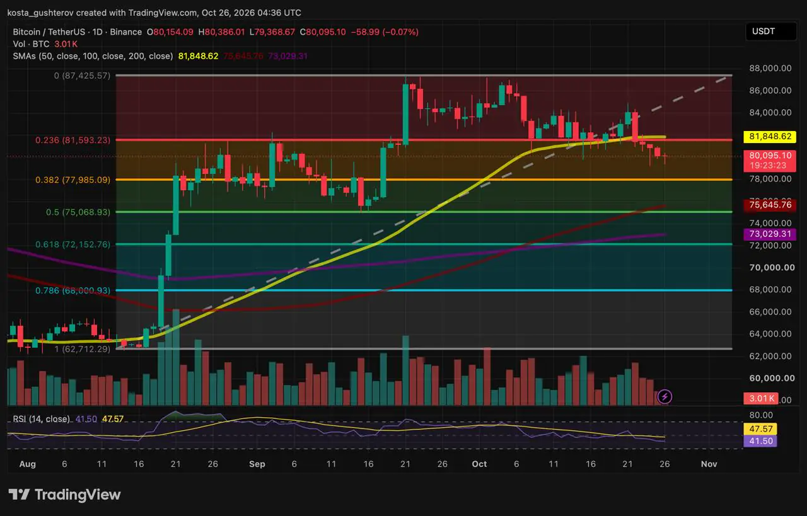This screenshot has height=516, width=807.
Task: Click the 80.00 RSI scale label
Action: pos(761,415)
